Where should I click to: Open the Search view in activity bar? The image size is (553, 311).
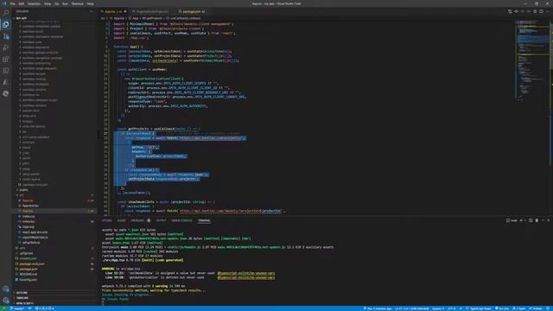pyautogui.click(x=6, y=13)
